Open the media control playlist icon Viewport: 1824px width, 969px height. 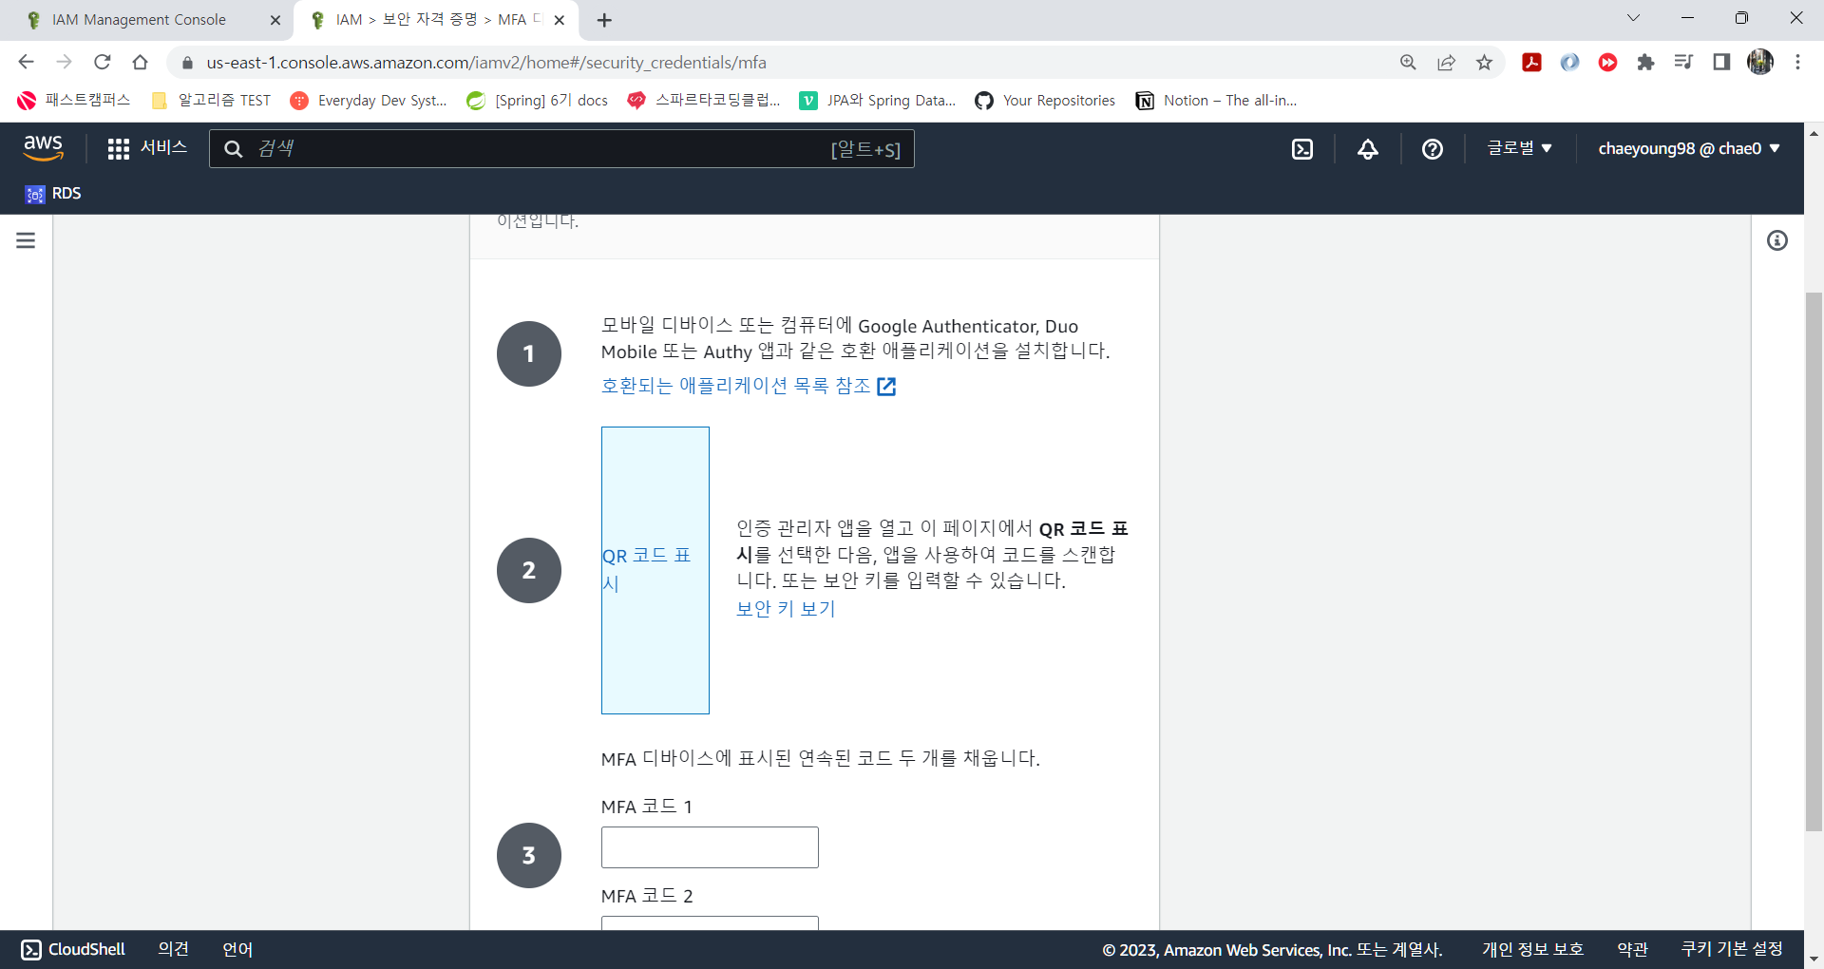coord(1683,62)
